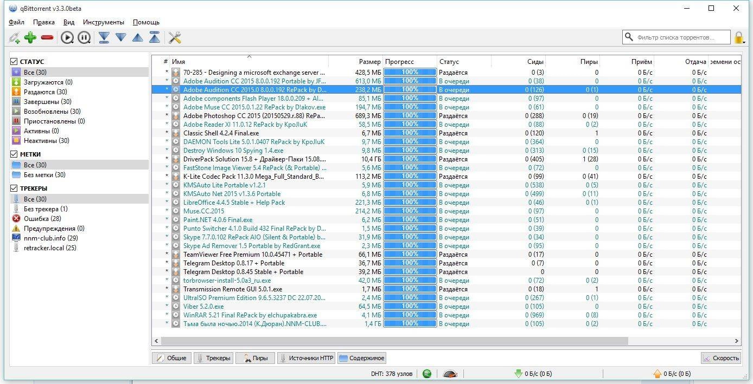Select torrent Muse.CC.2015
753x384 pixels.
coord(203,211)
